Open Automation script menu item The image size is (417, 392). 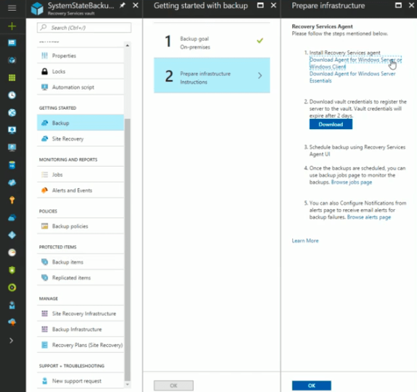point(80,87)
